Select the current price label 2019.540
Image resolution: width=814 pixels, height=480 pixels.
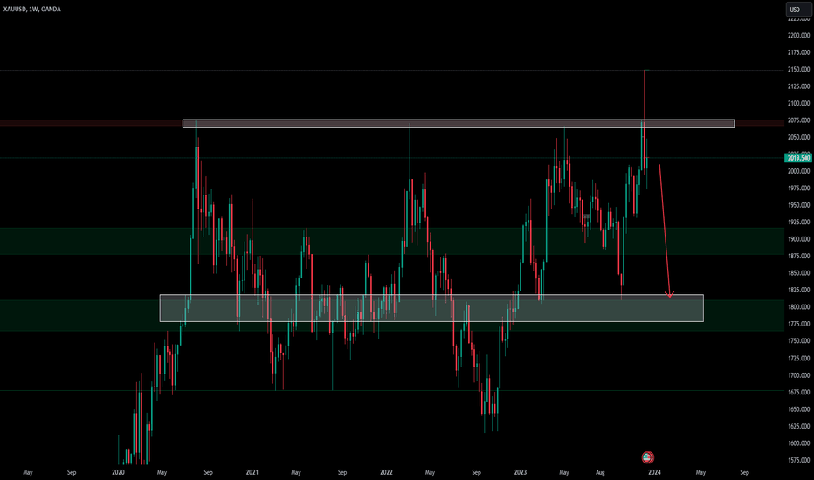click(x=798, y=158)
